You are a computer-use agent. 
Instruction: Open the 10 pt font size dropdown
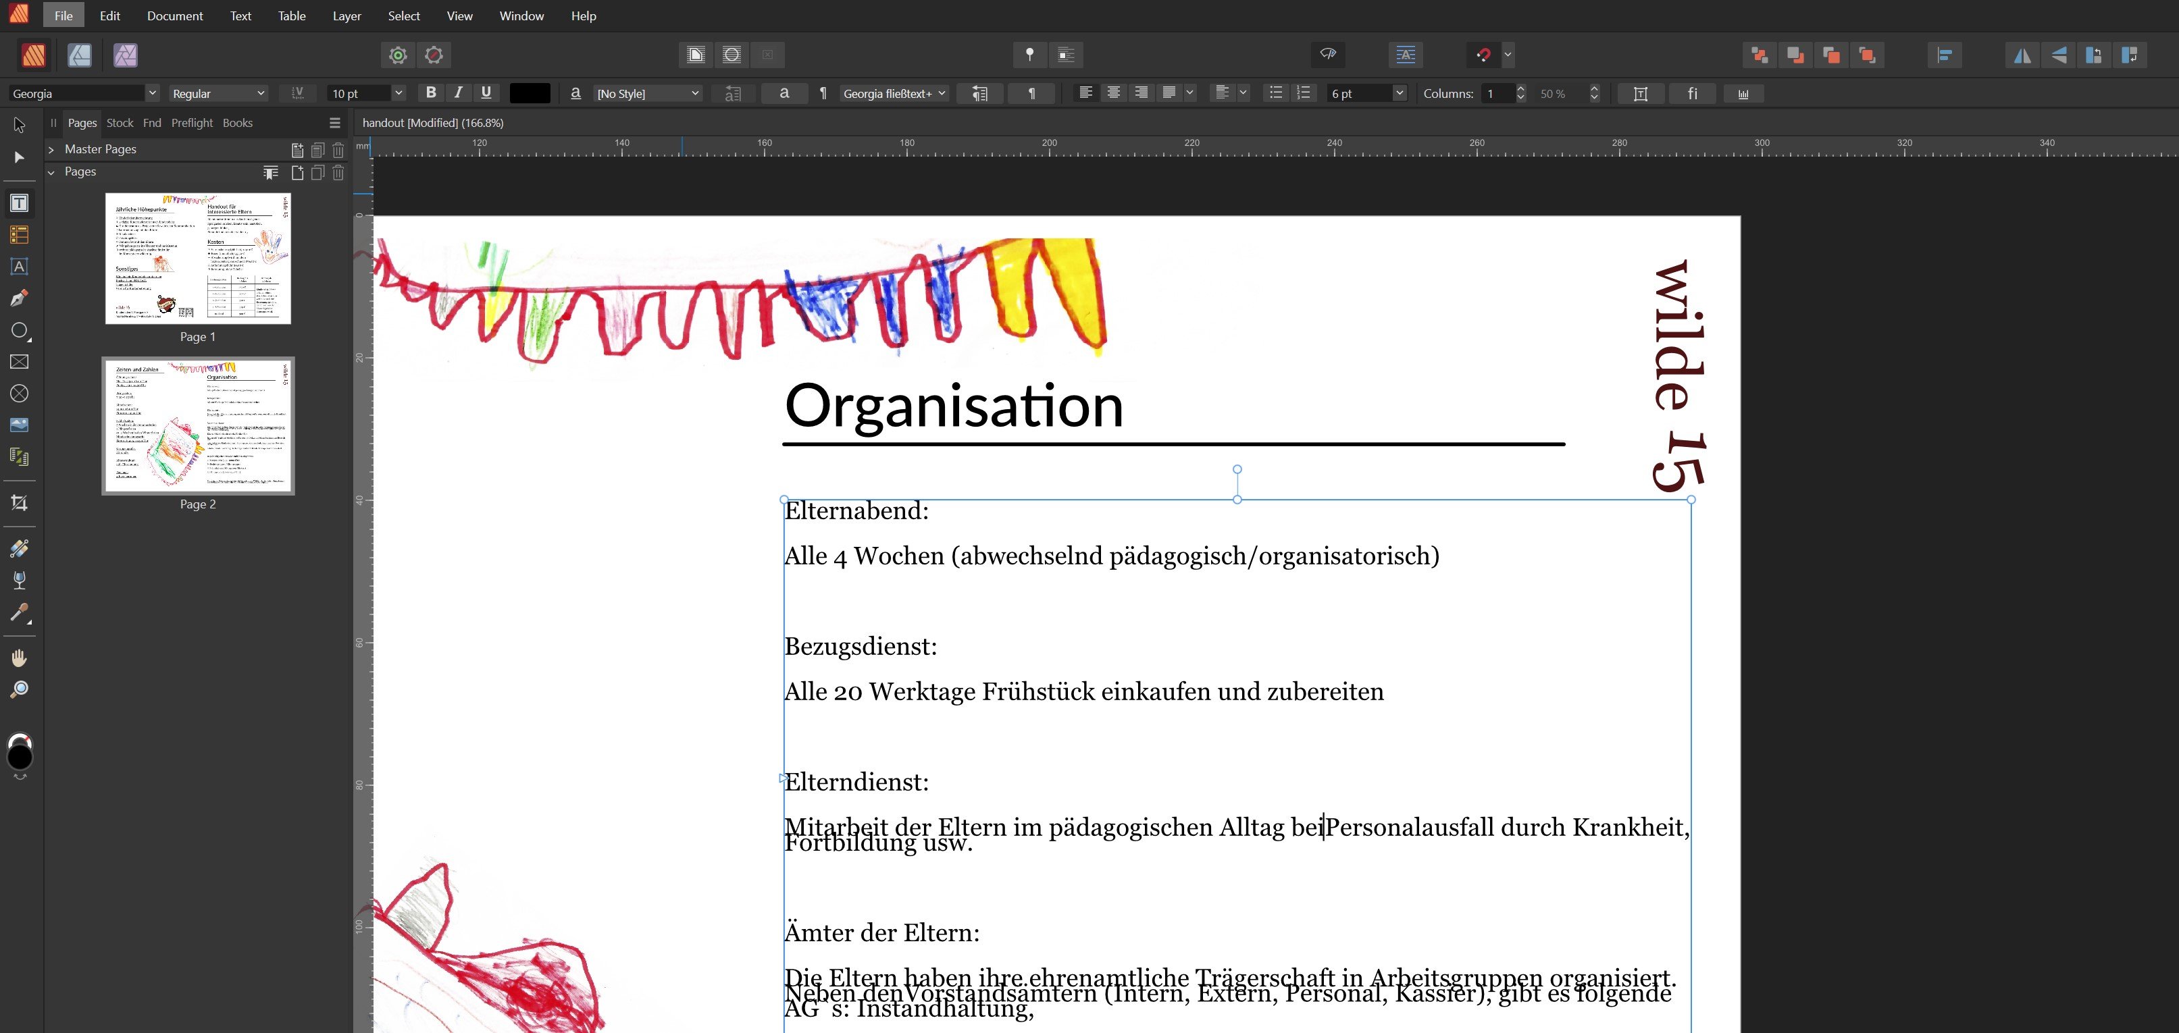point(399,94)
